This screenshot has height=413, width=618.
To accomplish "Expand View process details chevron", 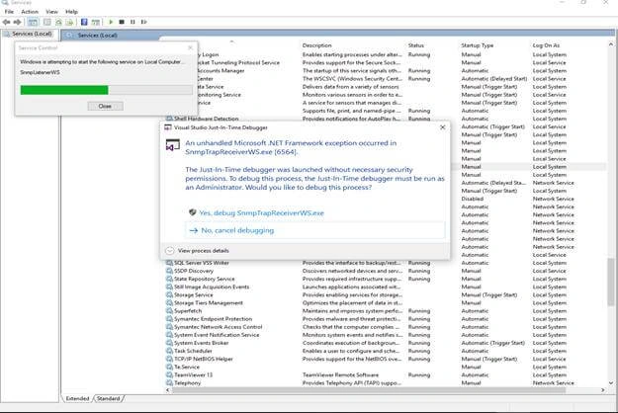I will (169, 251).
